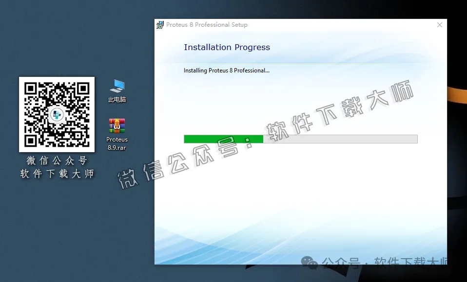Select the 此电脑 text label

[x=117, y=100]
